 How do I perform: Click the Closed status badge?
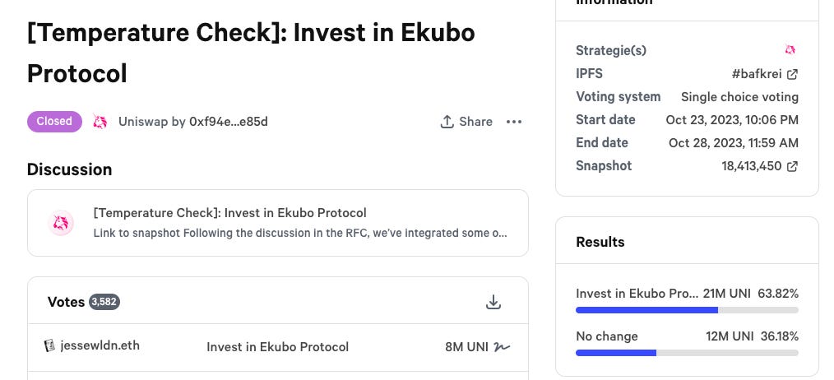[x=54, y=121]
